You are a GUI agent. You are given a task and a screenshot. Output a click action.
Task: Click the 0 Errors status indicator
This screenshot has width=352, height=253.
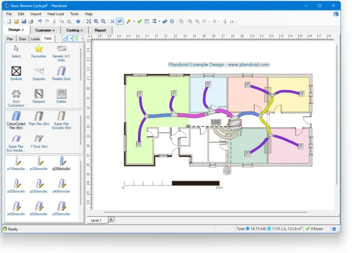coord(314,229)
